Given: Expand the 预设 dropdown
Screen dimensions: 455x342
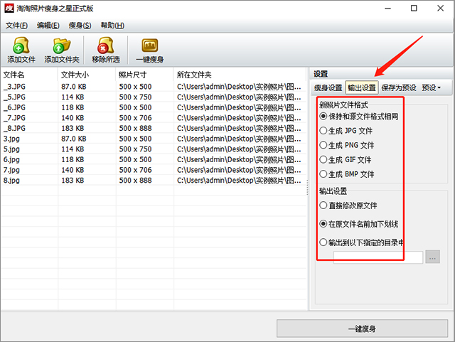Looking at the screenshot, I should tap(431, 88).
